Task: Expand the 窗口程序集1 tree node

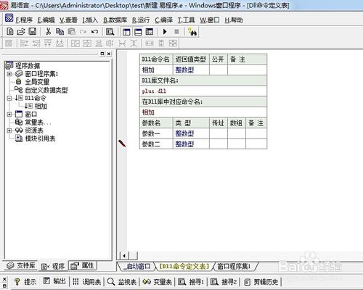Action: click(x=9, y=74)
